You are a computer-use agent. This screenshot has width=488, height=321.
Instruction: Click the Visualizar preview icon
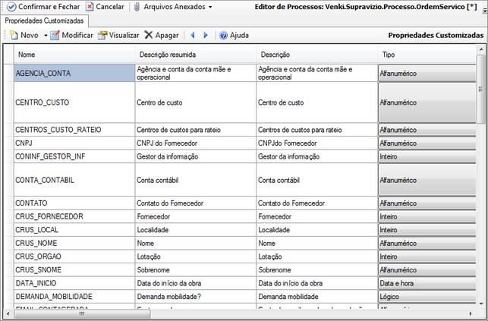click(102, 35)
